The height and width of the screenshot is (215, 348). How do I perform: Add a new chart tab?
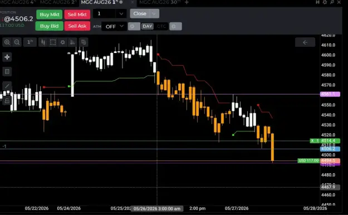point(187,2)
